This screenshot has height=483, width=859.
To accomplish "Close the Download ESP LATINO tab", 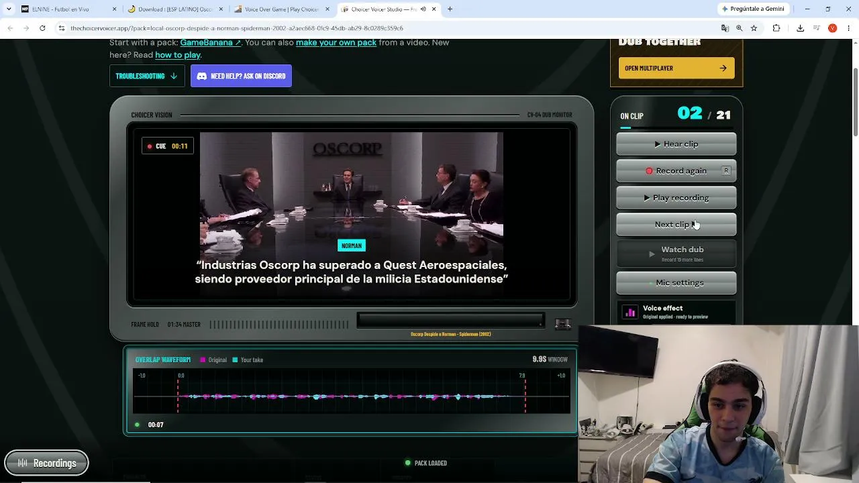I will pos(221,9).
